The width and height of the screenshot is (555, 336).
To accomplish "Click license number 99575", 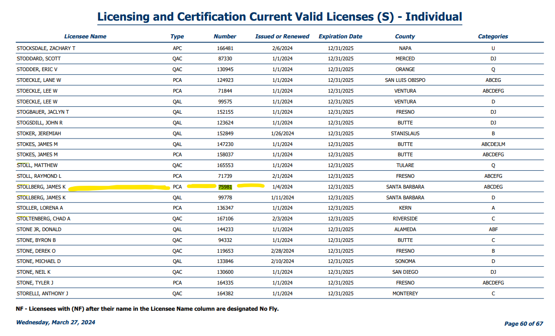I will [225, 102].
